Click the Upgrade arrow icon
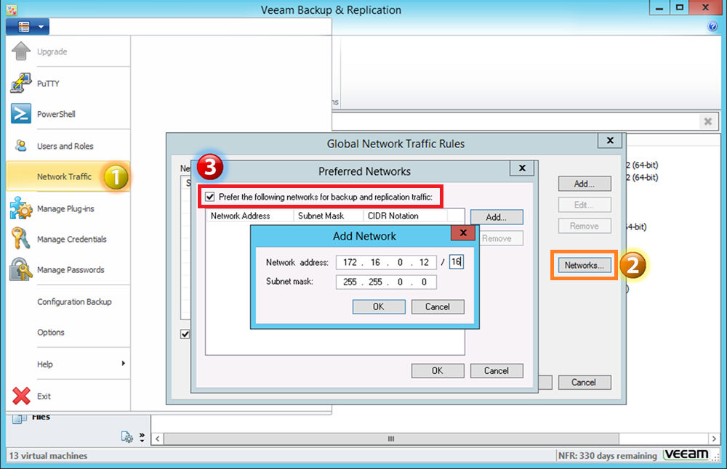This screenshot has width=727, height=469. click(21, 51)
